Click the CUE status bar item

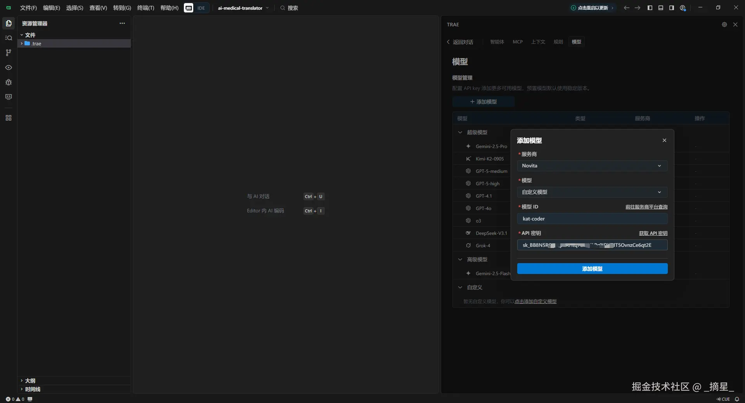[723, 399]
